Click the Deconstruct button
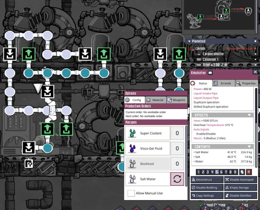 (207, 180)
